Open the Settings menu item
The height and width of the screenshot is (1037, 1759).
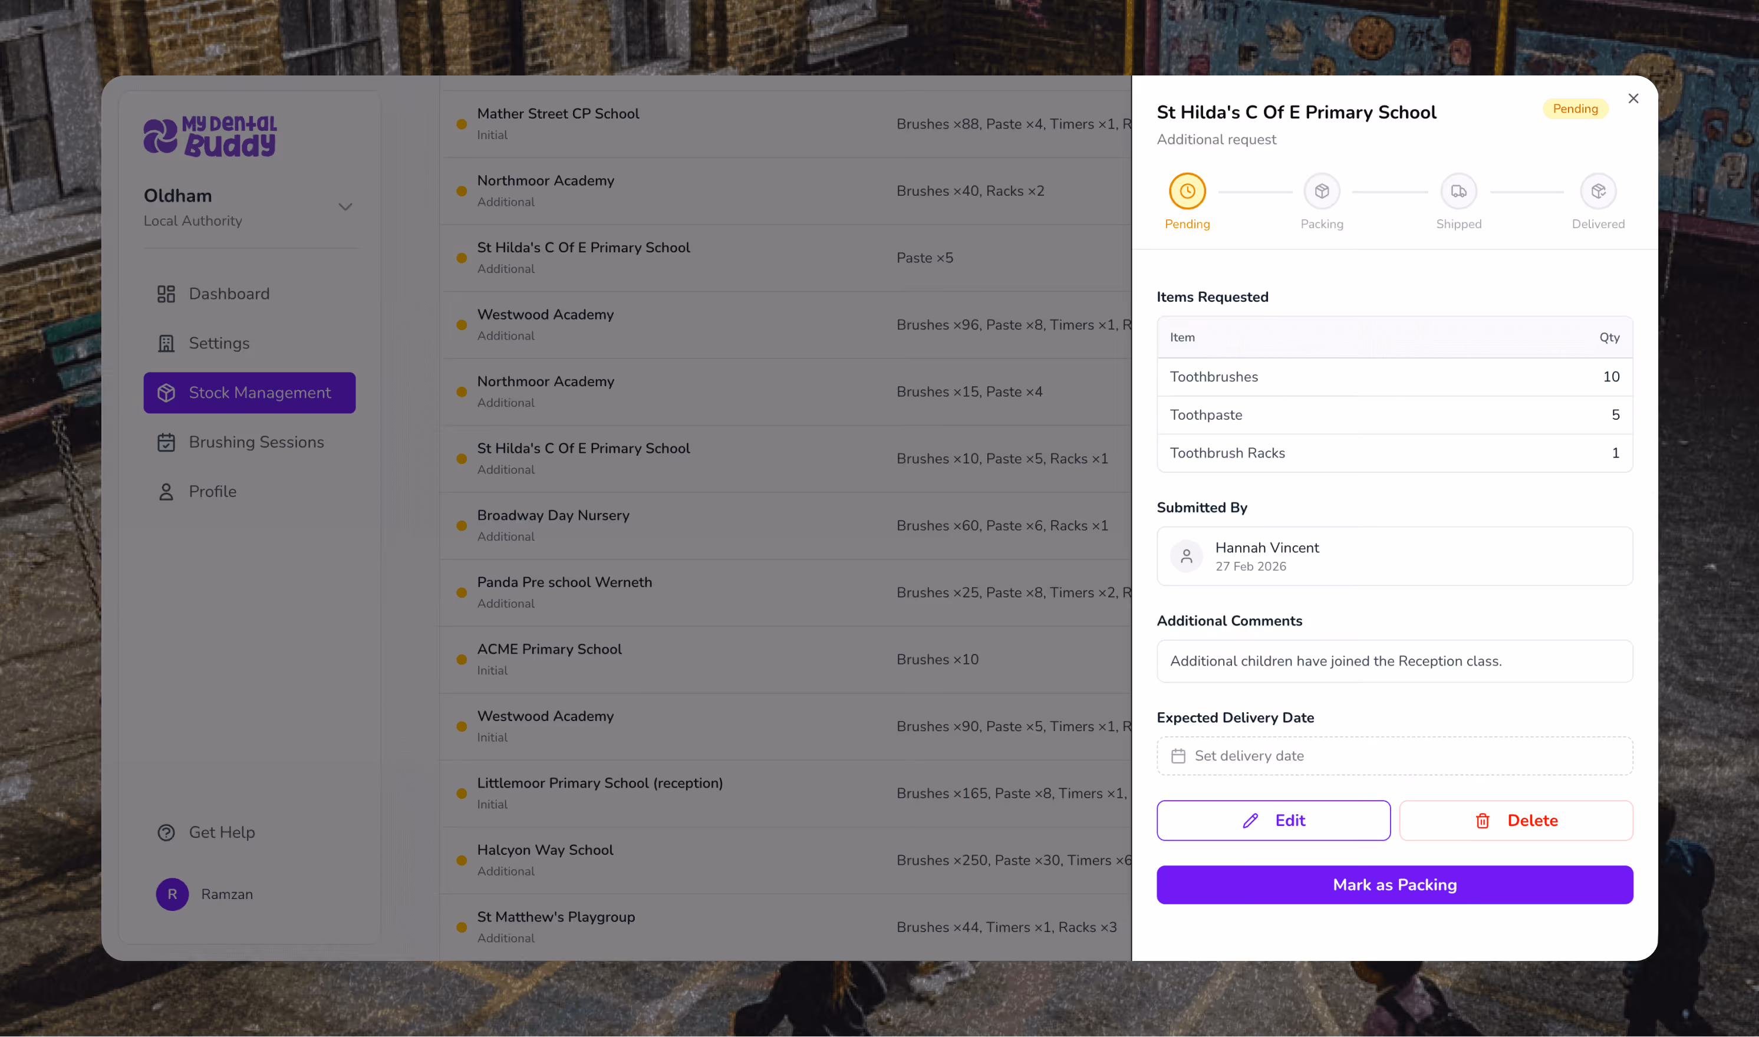[219, 343]
